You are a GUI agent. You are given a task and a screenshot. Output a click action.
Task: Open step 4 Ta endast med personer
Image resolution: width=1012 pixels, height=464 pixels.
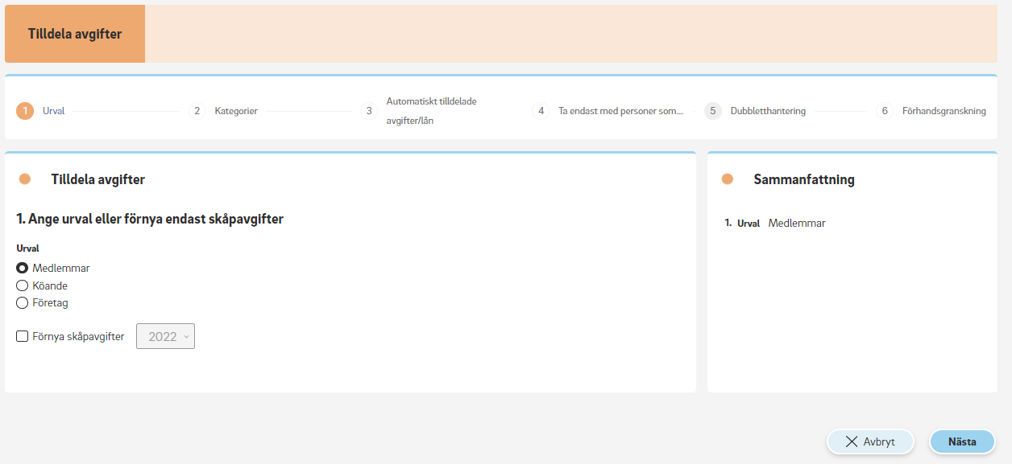click(608, 111)
